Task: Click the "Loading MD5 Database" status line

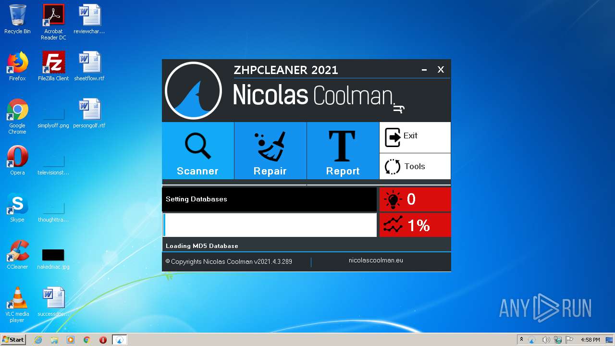Action: click(202, 246)
